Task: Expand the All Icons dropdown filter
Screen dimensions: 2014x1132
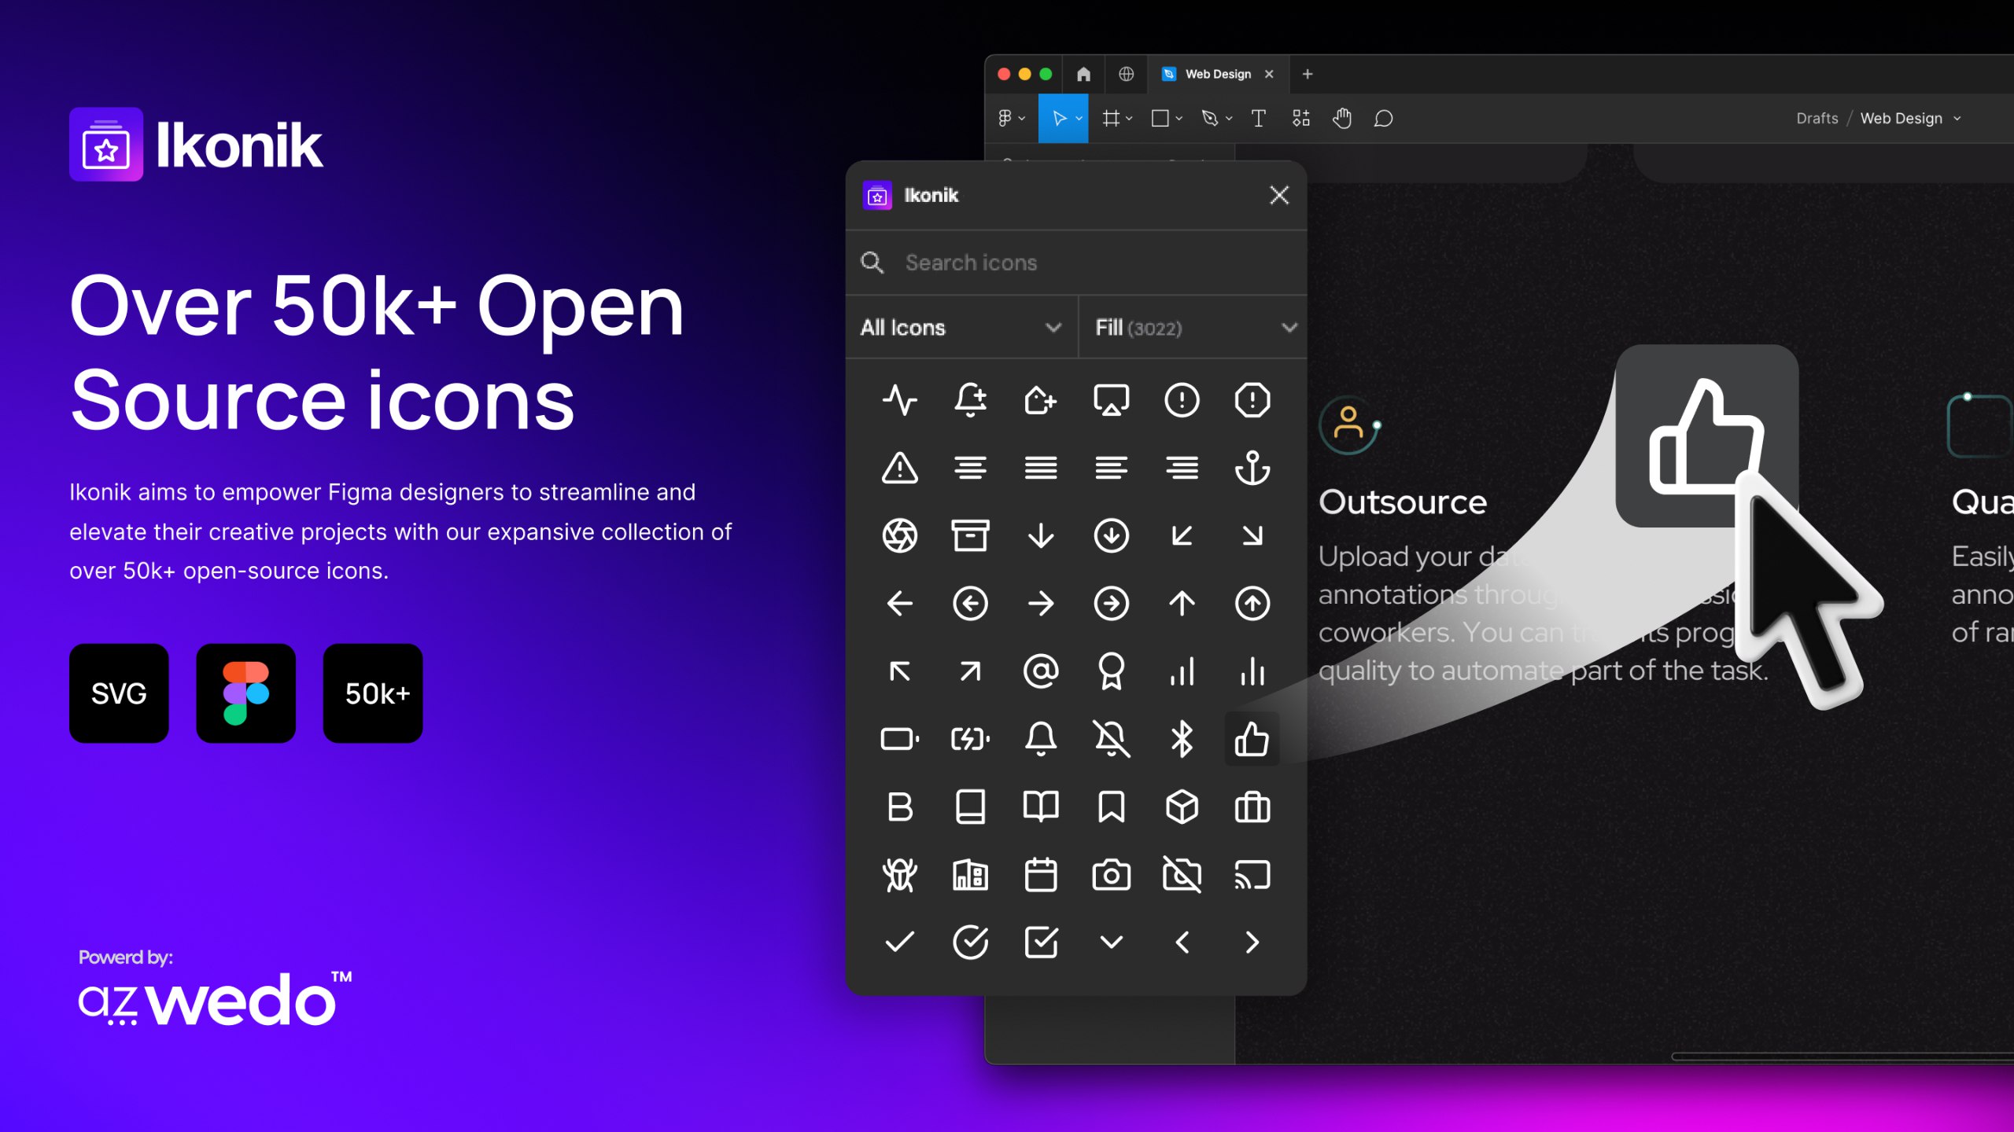Action: pyautogui.click(x=960, y=328)
